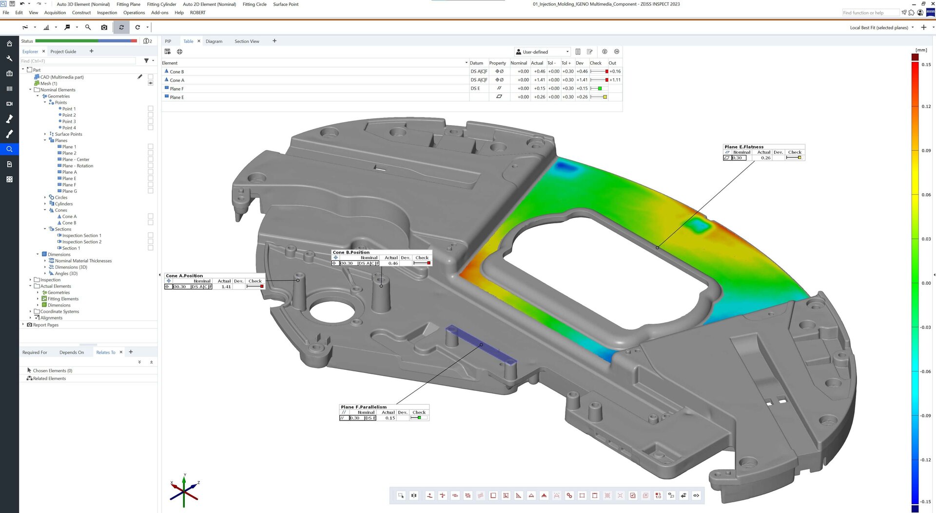The width and height of the screenshot is (936, 513).
Task: Toggle visibility checkbox for Inspection Section 1
Action: [x=151, y=235]
